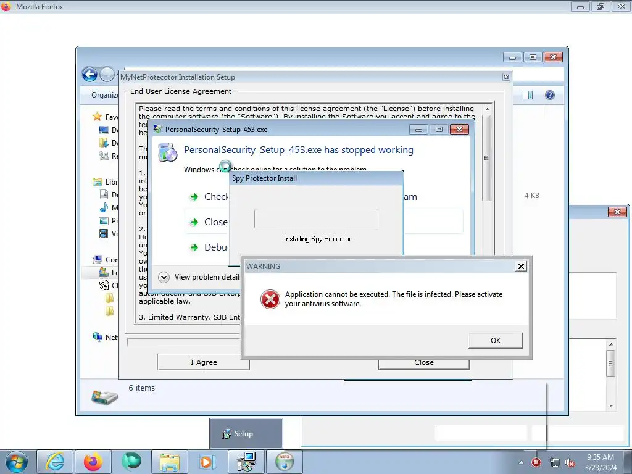632x474 pixels.
Task: Click the Setup installer taskbar icon
Action: [246, 462]
